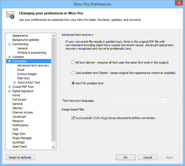The height and width of the screenshot is (166, 185).
Task: Select Digital Signature category
Action: (x=23, y=91)
